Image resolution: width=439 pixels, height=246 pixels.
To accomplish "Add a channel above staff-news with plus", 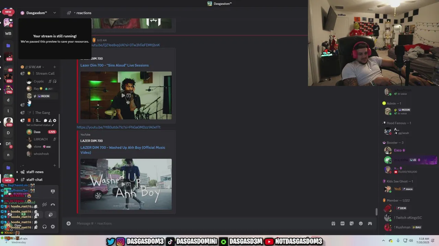I will click(55, 165).
